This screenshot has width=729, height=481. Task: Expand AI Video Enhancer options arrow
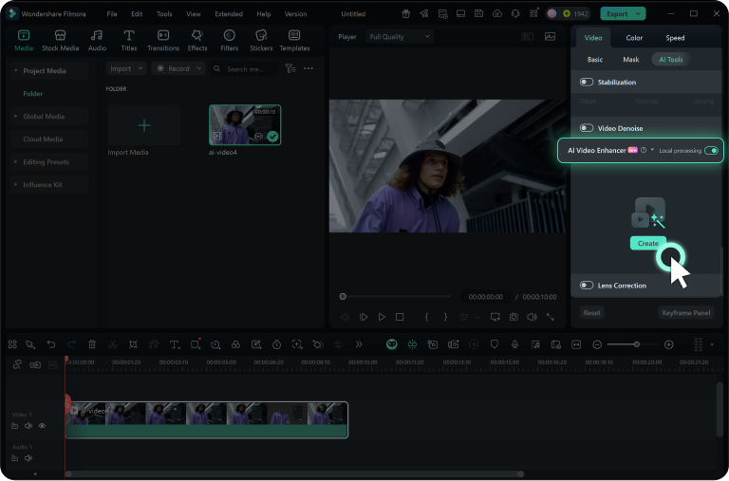click(652, 150)
